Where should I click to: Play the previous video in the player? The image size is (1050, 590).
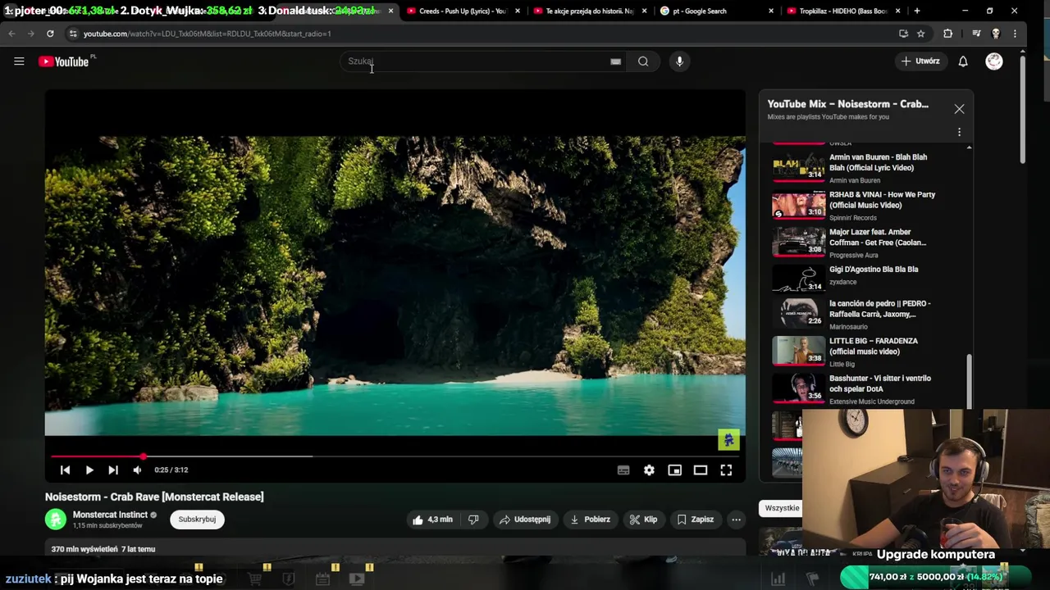click(x=66, y=470)
